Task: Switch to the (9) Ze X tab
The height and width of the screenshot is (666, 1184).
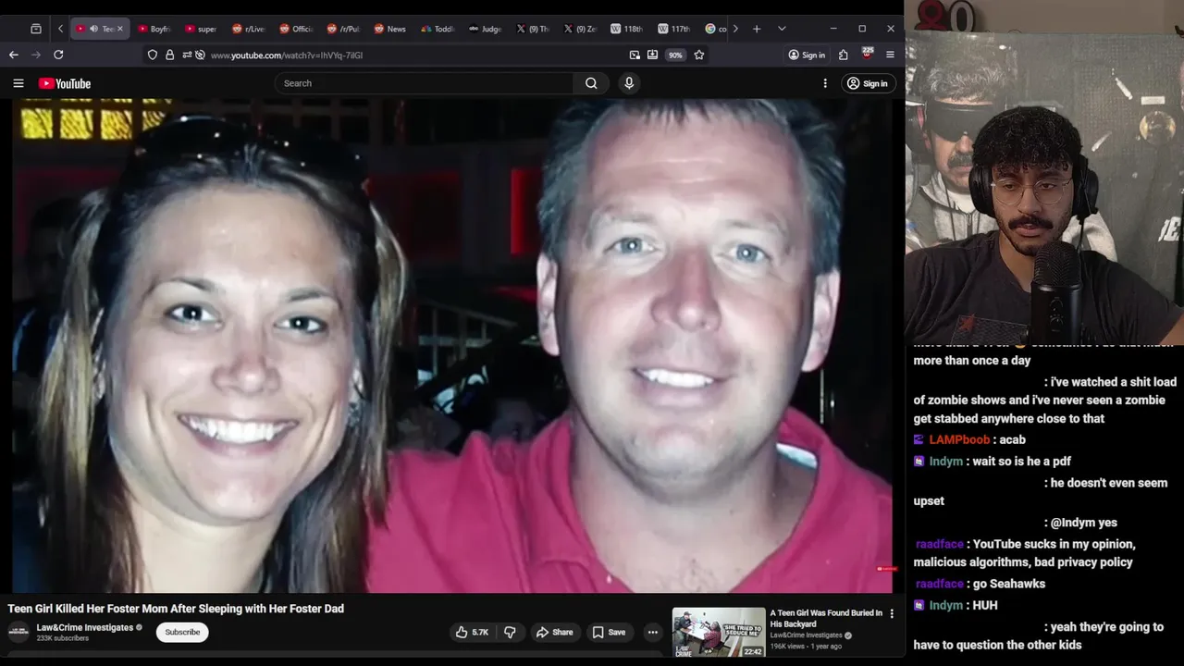Action: click(x=579, y=29)
